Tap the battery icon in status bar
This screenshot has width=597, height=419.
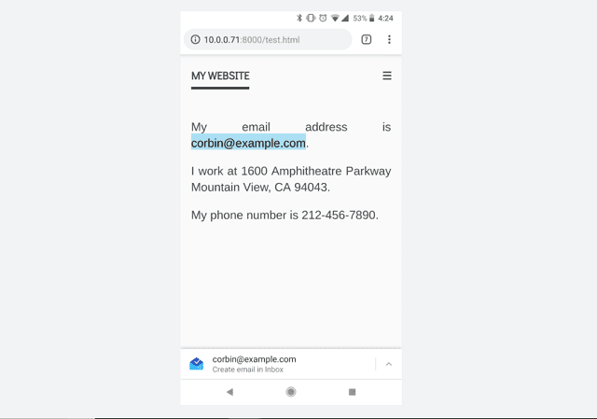[x=371, y=18]
